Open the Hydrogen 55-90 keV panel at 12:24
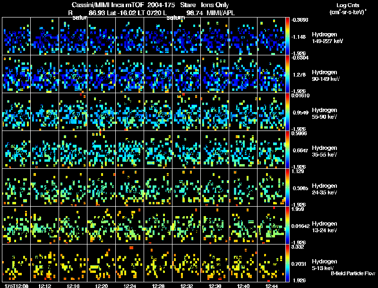The image size is (378, 288). [130, 112]
